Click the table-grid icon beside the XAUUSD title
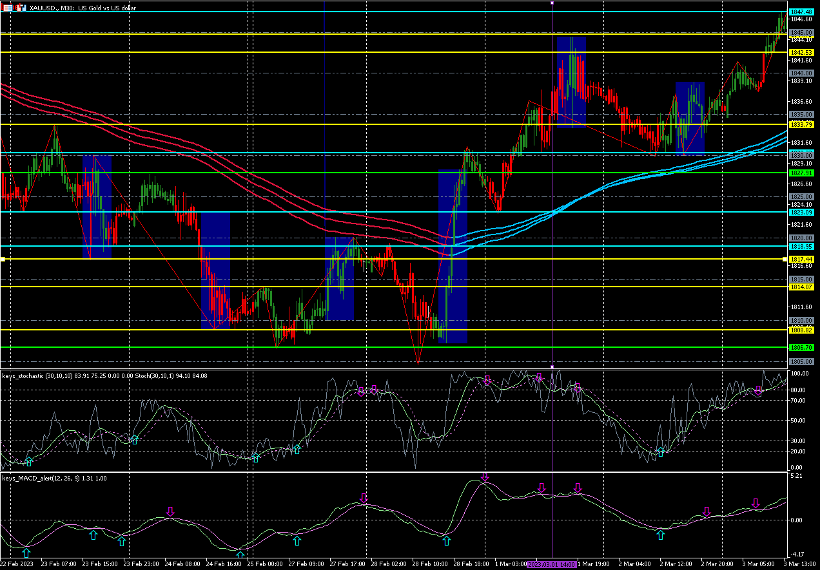 [8, 8]
